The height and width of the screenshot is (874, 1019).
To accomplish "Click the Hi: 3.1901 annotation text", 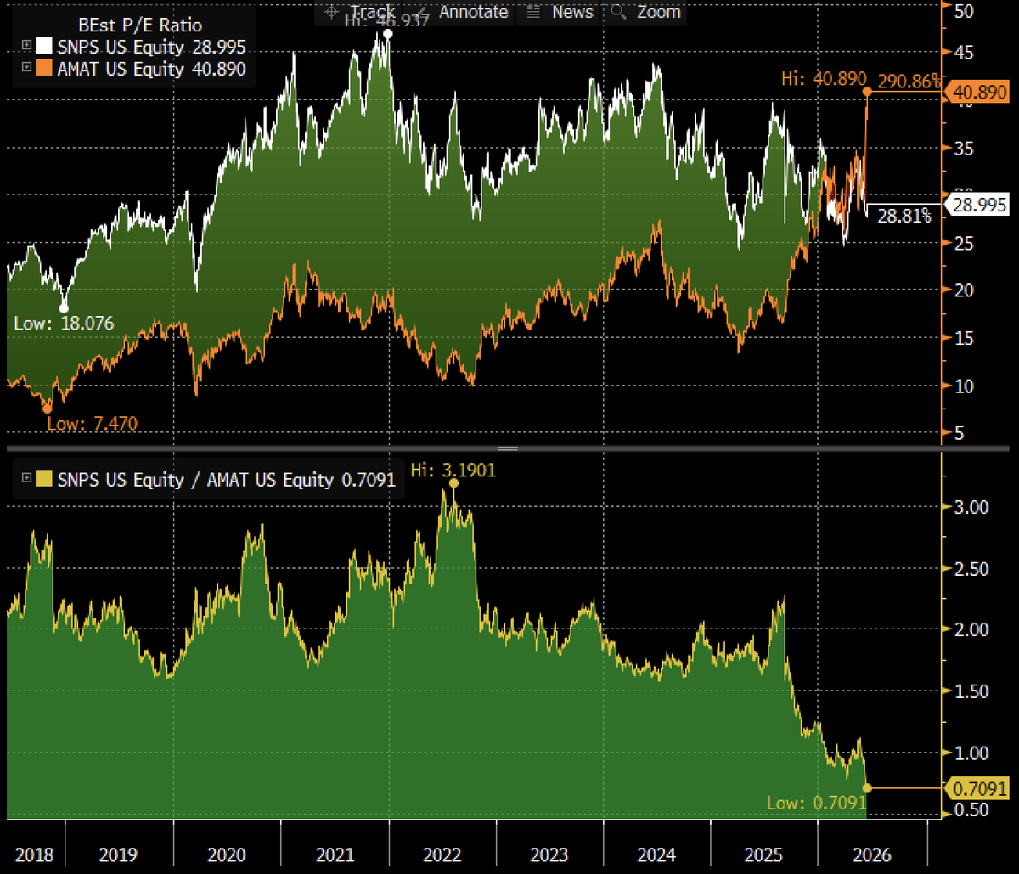I will 453,470.
